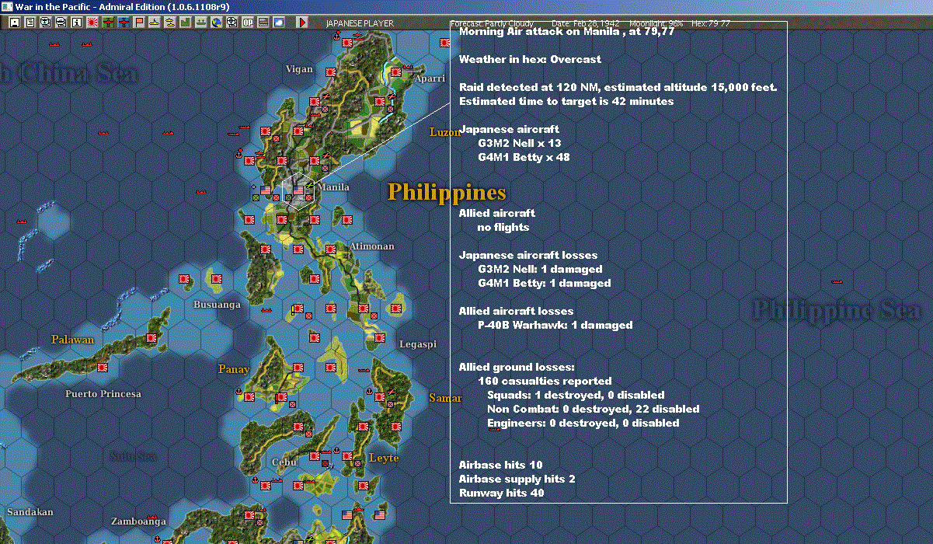Viewport: 933px width, 544px height.
Task: Click the 'Forecast: Partly Cloudy' status text
Action: tap(493, 23)
